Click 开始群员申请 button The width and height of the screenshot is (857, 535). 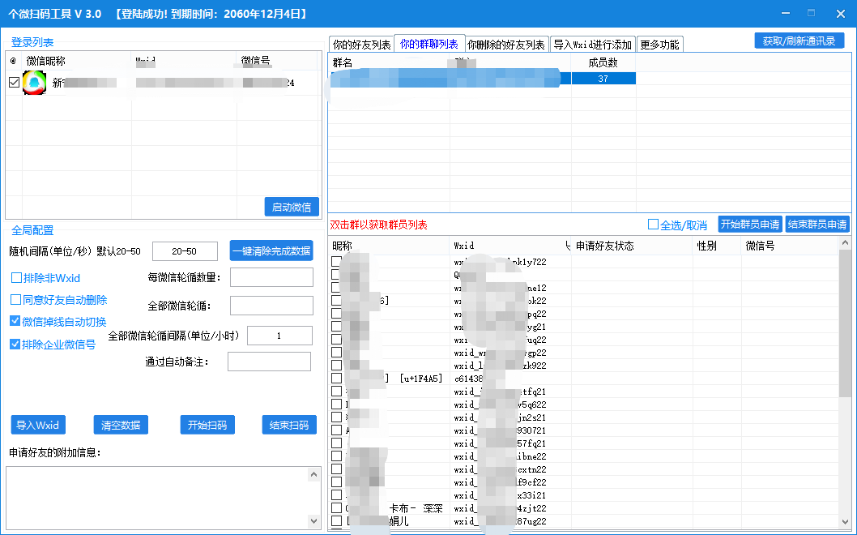750,225
